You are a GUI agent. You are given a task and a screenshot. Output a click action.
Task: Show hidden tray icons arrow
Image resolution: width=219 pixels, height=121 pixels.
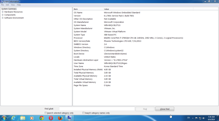[193, 118]
